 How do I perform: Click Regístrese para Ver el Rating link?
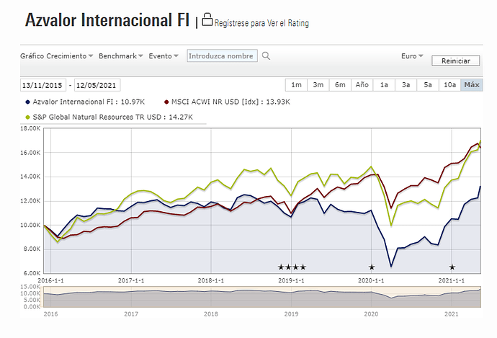(261, 23)
